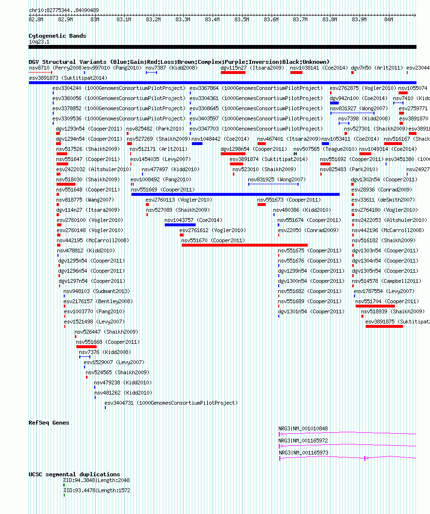Image resolution: width=430 pixels, height=514 pixels.
Task: Click the dgv942n100 (Coe2014) label
Action: coord(358,98)
